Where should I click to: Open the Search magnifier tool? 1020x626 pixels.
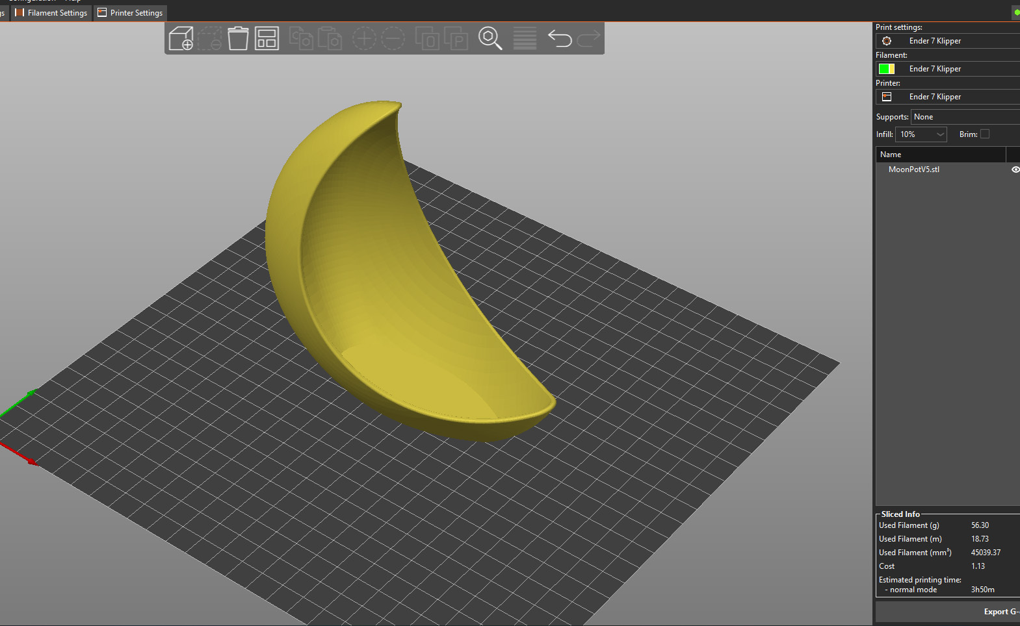tap(490, 39)
